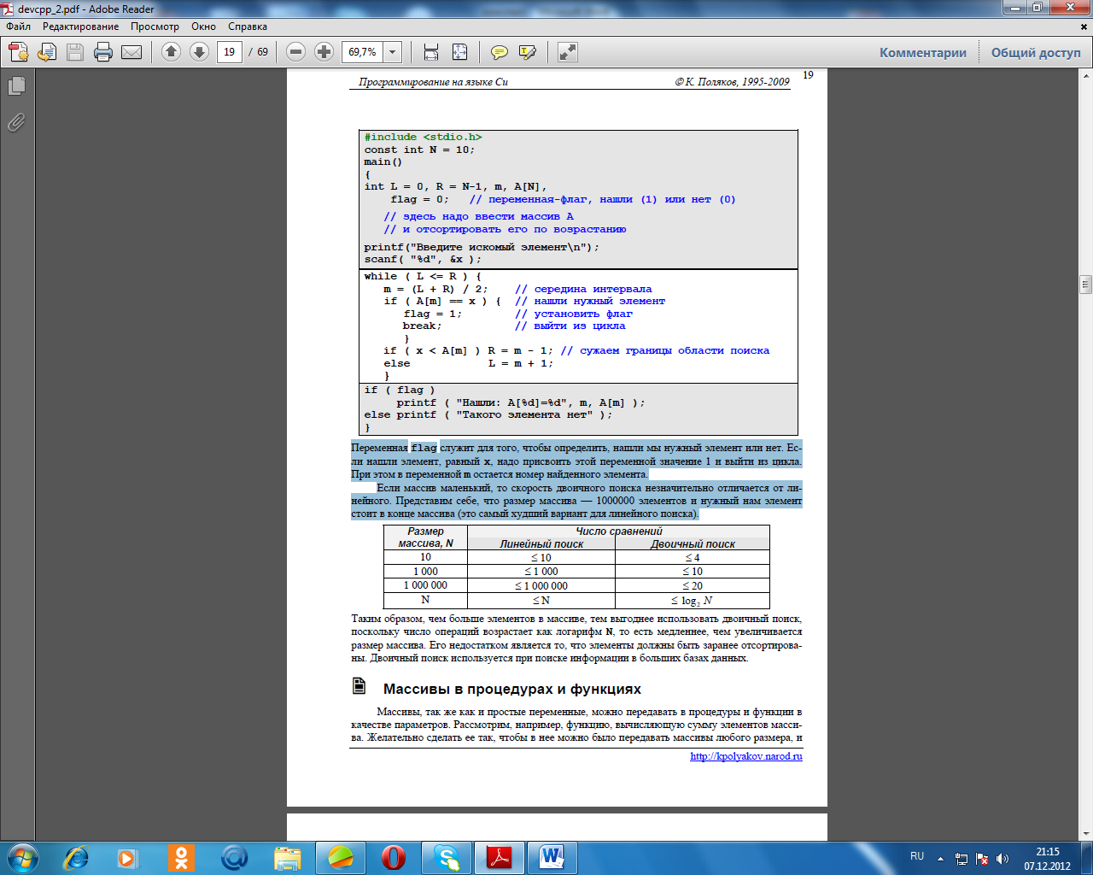The height and width of the screenshot is (875, 1093).
Task: Click the total page count "/ 69"
Action: (x=258, y=52)
